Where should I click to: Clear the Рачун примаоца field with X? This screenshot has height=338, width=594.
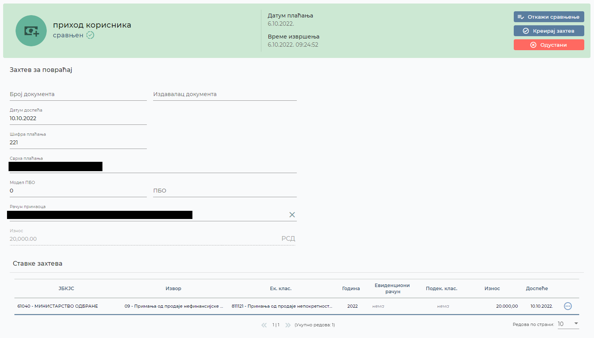292,215
